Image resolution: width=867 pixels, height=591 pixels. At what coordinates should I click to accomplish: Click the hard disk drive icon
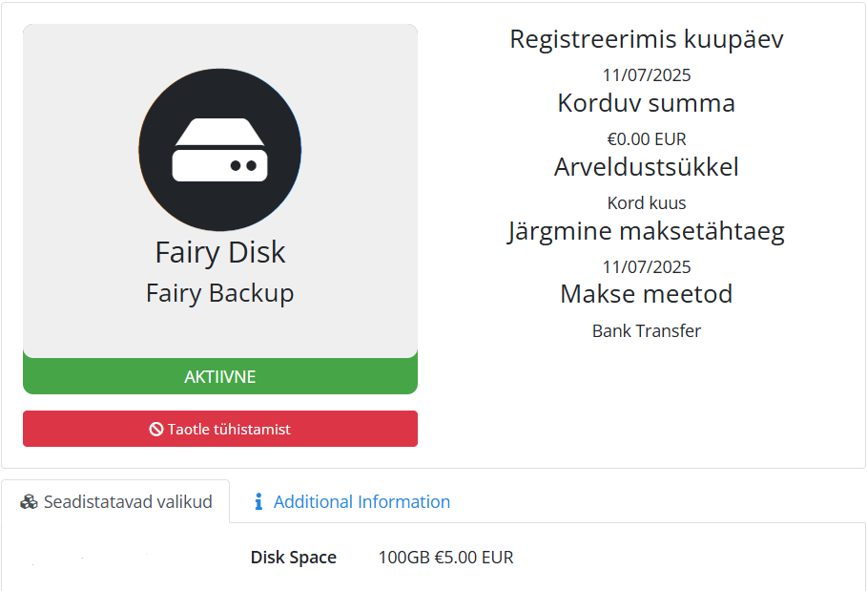[220, 149]
